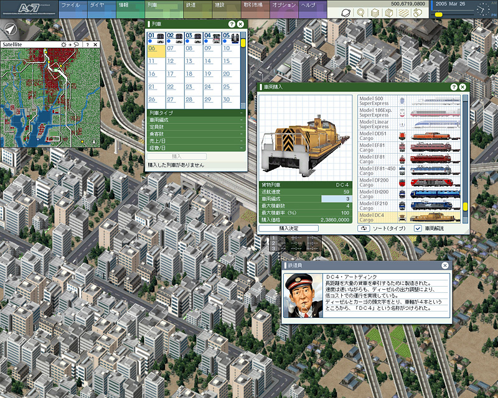Click the highlighted Model DC4 Cargo row
498x398 pixels.
click(x=409, y=218)
